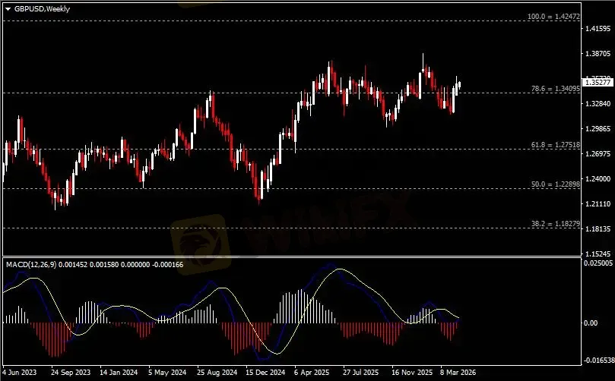This screenshot has height=381, width=615.
Task: Click the 1.15245 price axis label
Action: (x=598, y=253)
